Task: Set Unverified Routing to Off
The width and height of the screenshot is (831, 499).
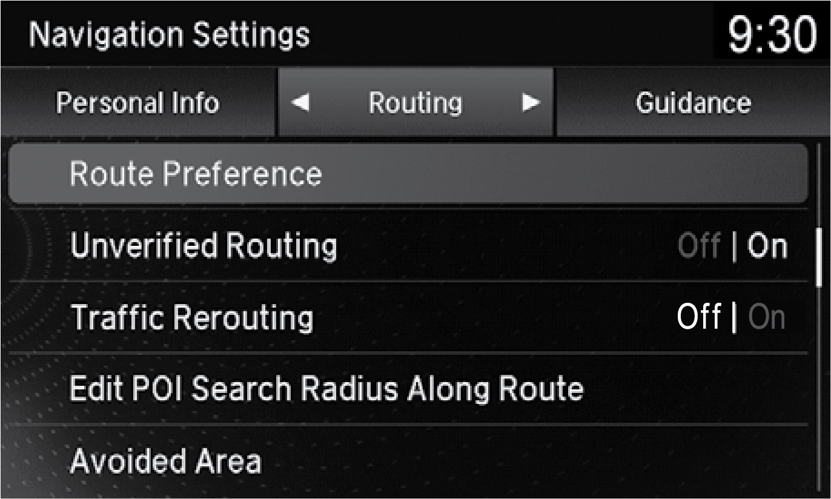Action: point(699,246)
